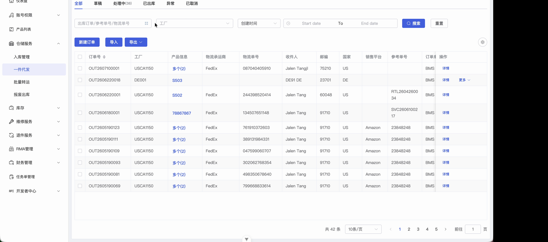Check row OUT2606220018

[x=80, y=80]
